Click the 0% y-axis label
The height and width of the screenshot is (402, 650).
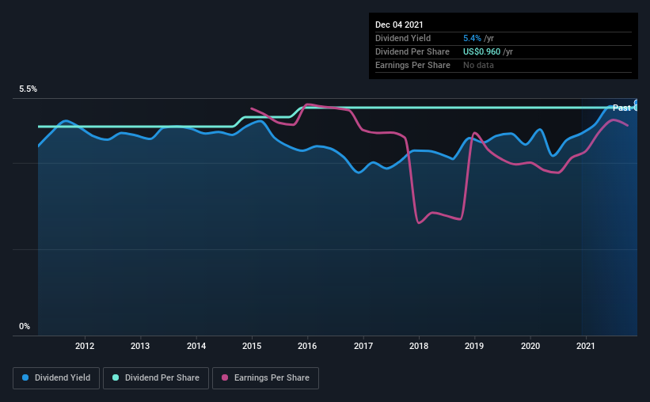click(25, 326)
